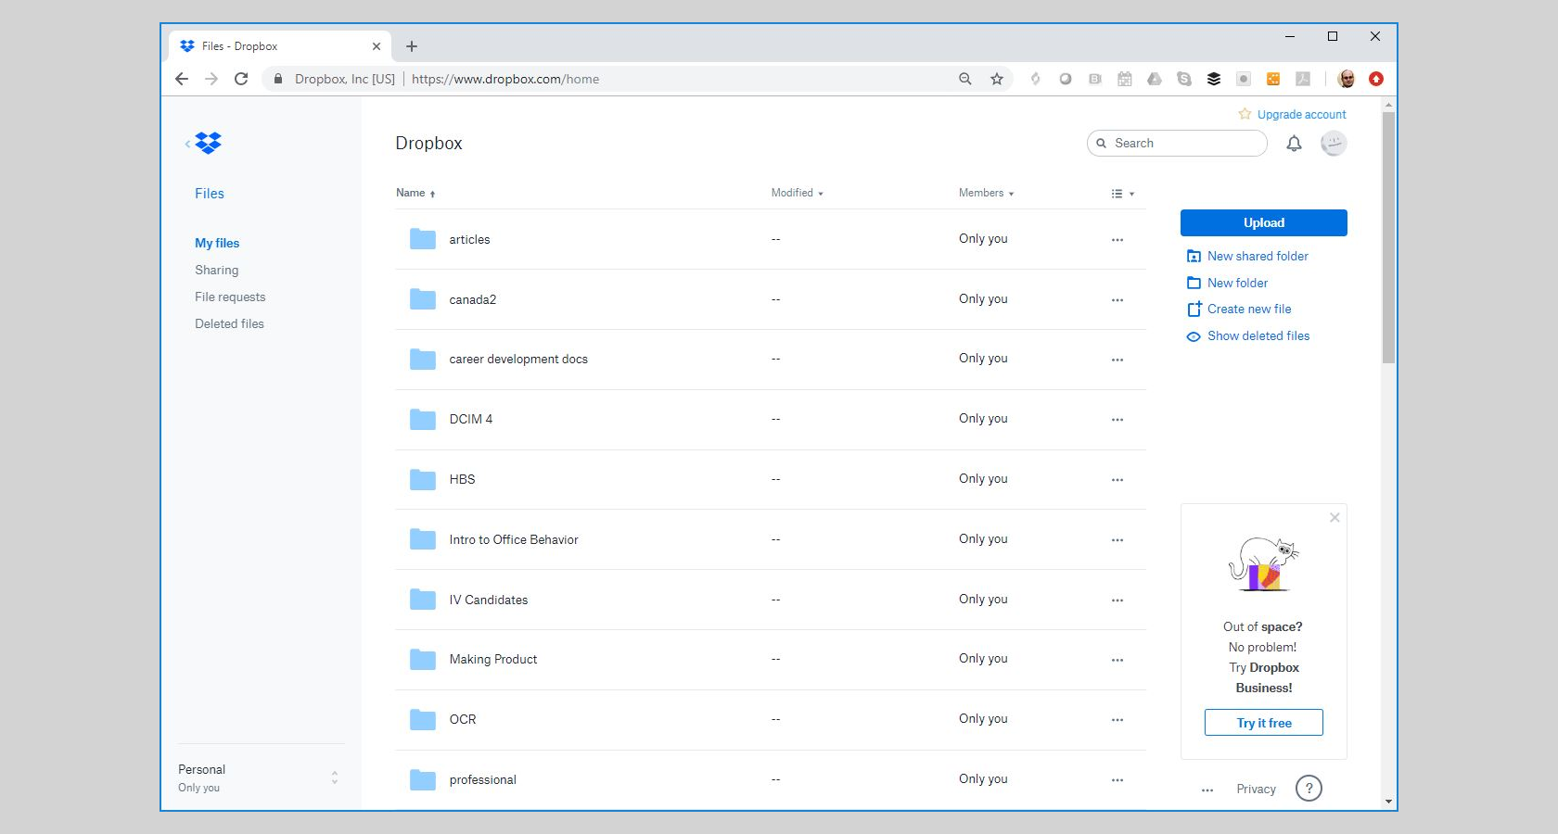Click the Try it free button

click(x=1264, y=723)
